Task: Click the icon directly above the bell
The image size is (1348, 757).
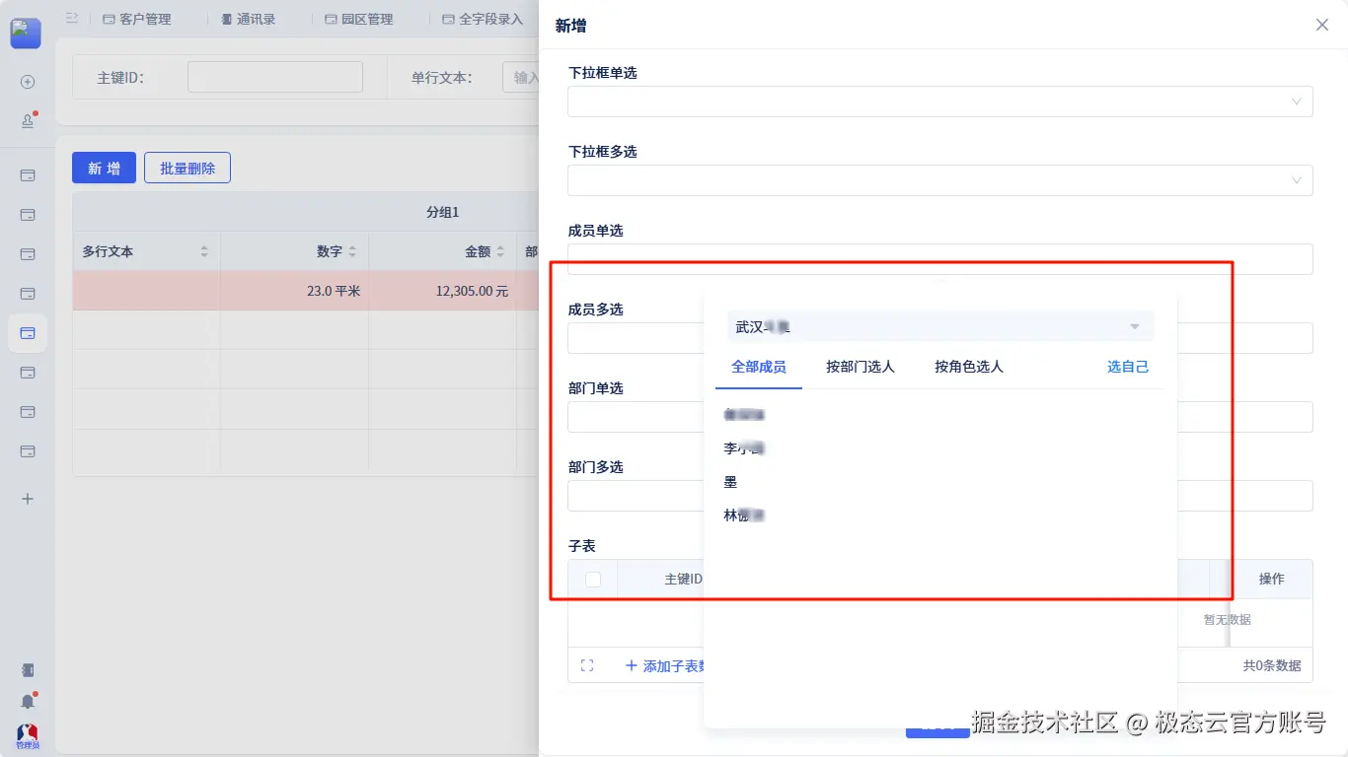Action: (28, 670)
